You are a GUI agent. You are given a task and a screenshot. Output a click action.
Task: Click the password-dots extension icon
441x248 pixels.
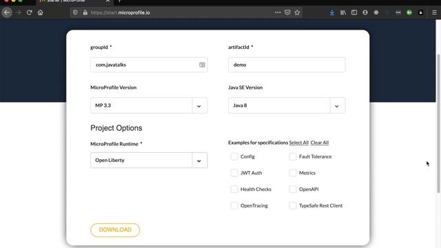(398, 12)
